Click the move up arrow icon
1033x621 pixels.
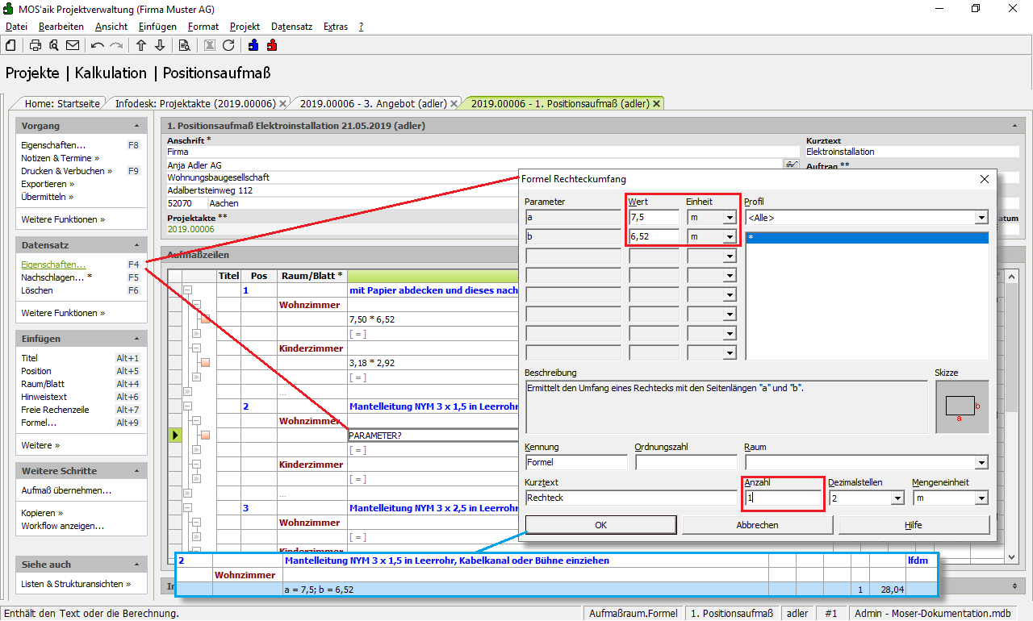[x=141, y=45]
